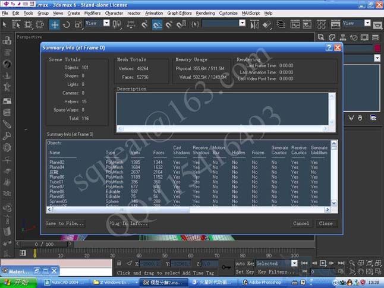Image resolution: width=384 pixels, height=288 pixels.
Task: Click the Plug-In Info... button
Action: (128, 223)
